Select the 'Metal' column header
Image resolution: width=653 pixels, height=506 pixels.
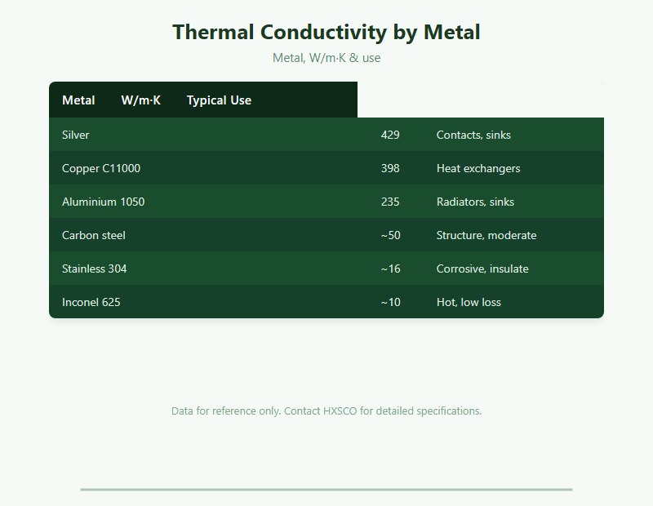pyautogui.click(x=78, y=100)
